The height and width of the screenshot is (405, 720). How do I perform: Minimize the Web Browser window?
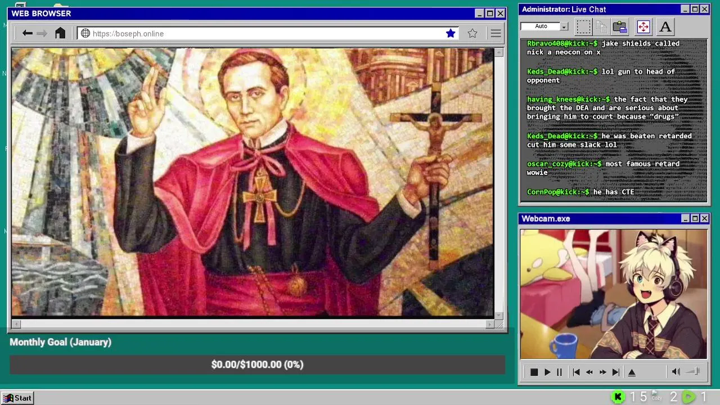click(x=479, y=13)
